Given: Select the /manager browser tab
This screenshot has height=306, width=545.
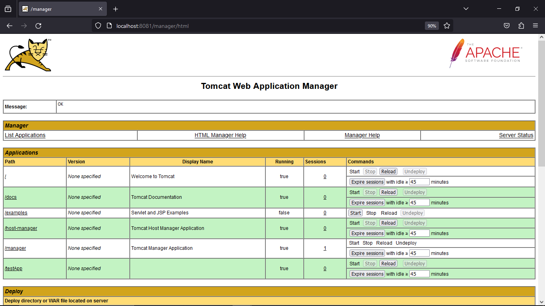Looking at the screenshot, I should point(62,9).
